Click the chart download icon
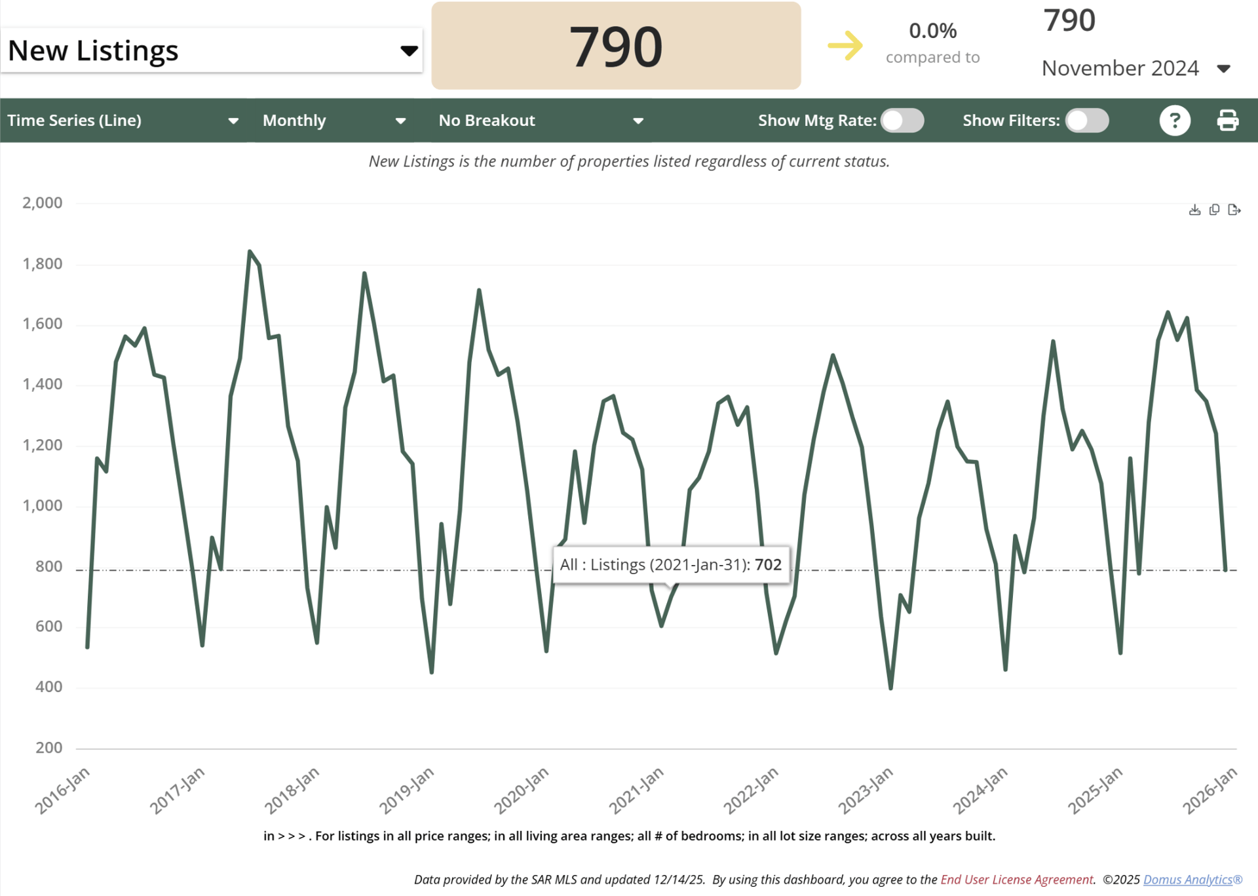This screenshot has height=896, width=1258. (1194, 210)
